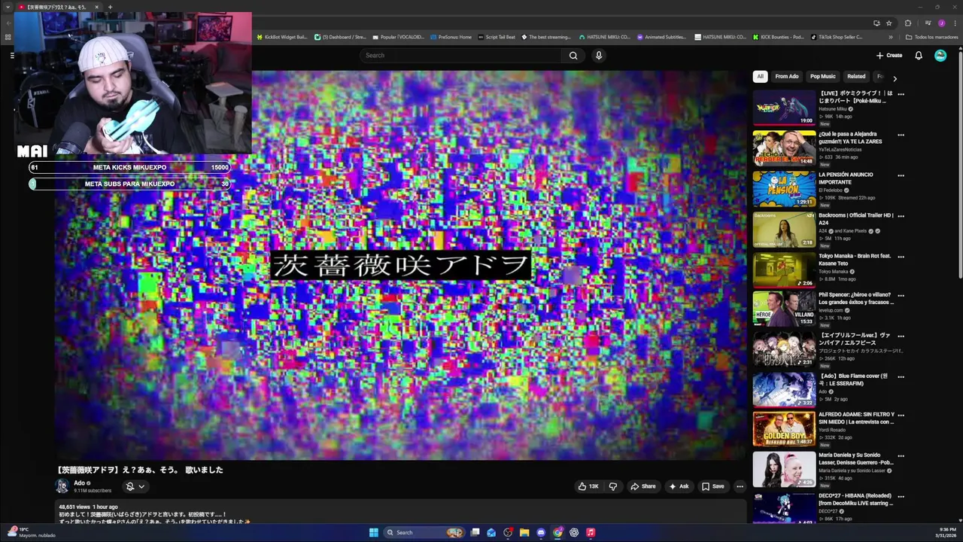This screenshot has width=963, height=542.
Task: Show more filter chips with right arrow
Action: pos(895,78)
